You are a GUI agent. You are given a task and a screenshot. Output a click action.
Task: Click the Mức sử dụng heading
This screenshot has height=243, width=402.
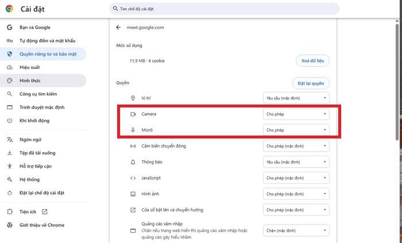pos(129,45)
